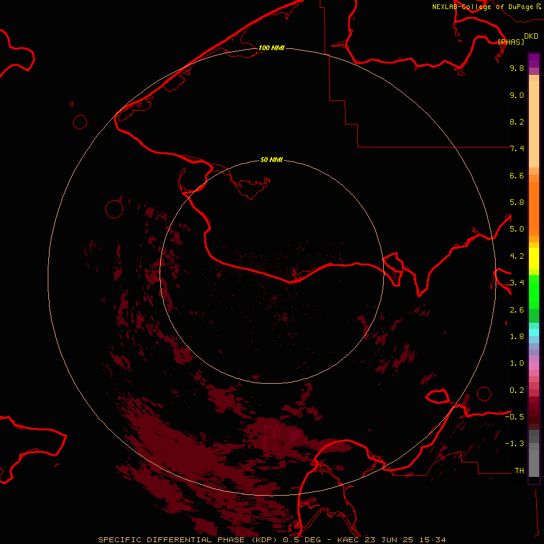Image resolution: width=544 pixels, height=544 pixels.
Task: Click the 8.2 scale value
Action: click(x=517, y=121)
